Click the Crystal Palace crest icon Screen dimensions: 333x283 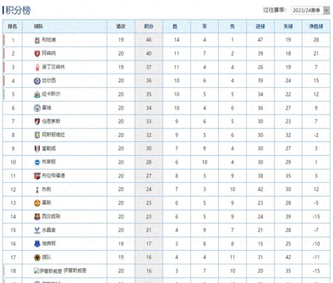click(x=37, y=229)
